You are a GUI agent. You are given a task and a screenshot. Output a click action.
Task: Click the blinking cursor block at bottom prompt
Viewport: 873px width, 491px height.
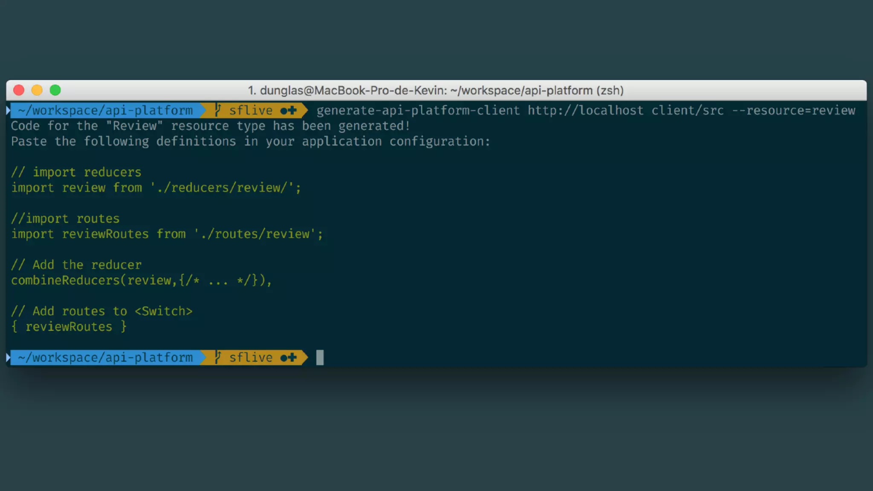click(x=320, y=357)
